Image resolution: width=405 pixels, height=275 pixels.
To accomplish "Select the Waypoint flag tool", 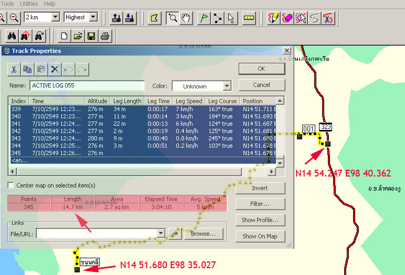I will (204, 18).
